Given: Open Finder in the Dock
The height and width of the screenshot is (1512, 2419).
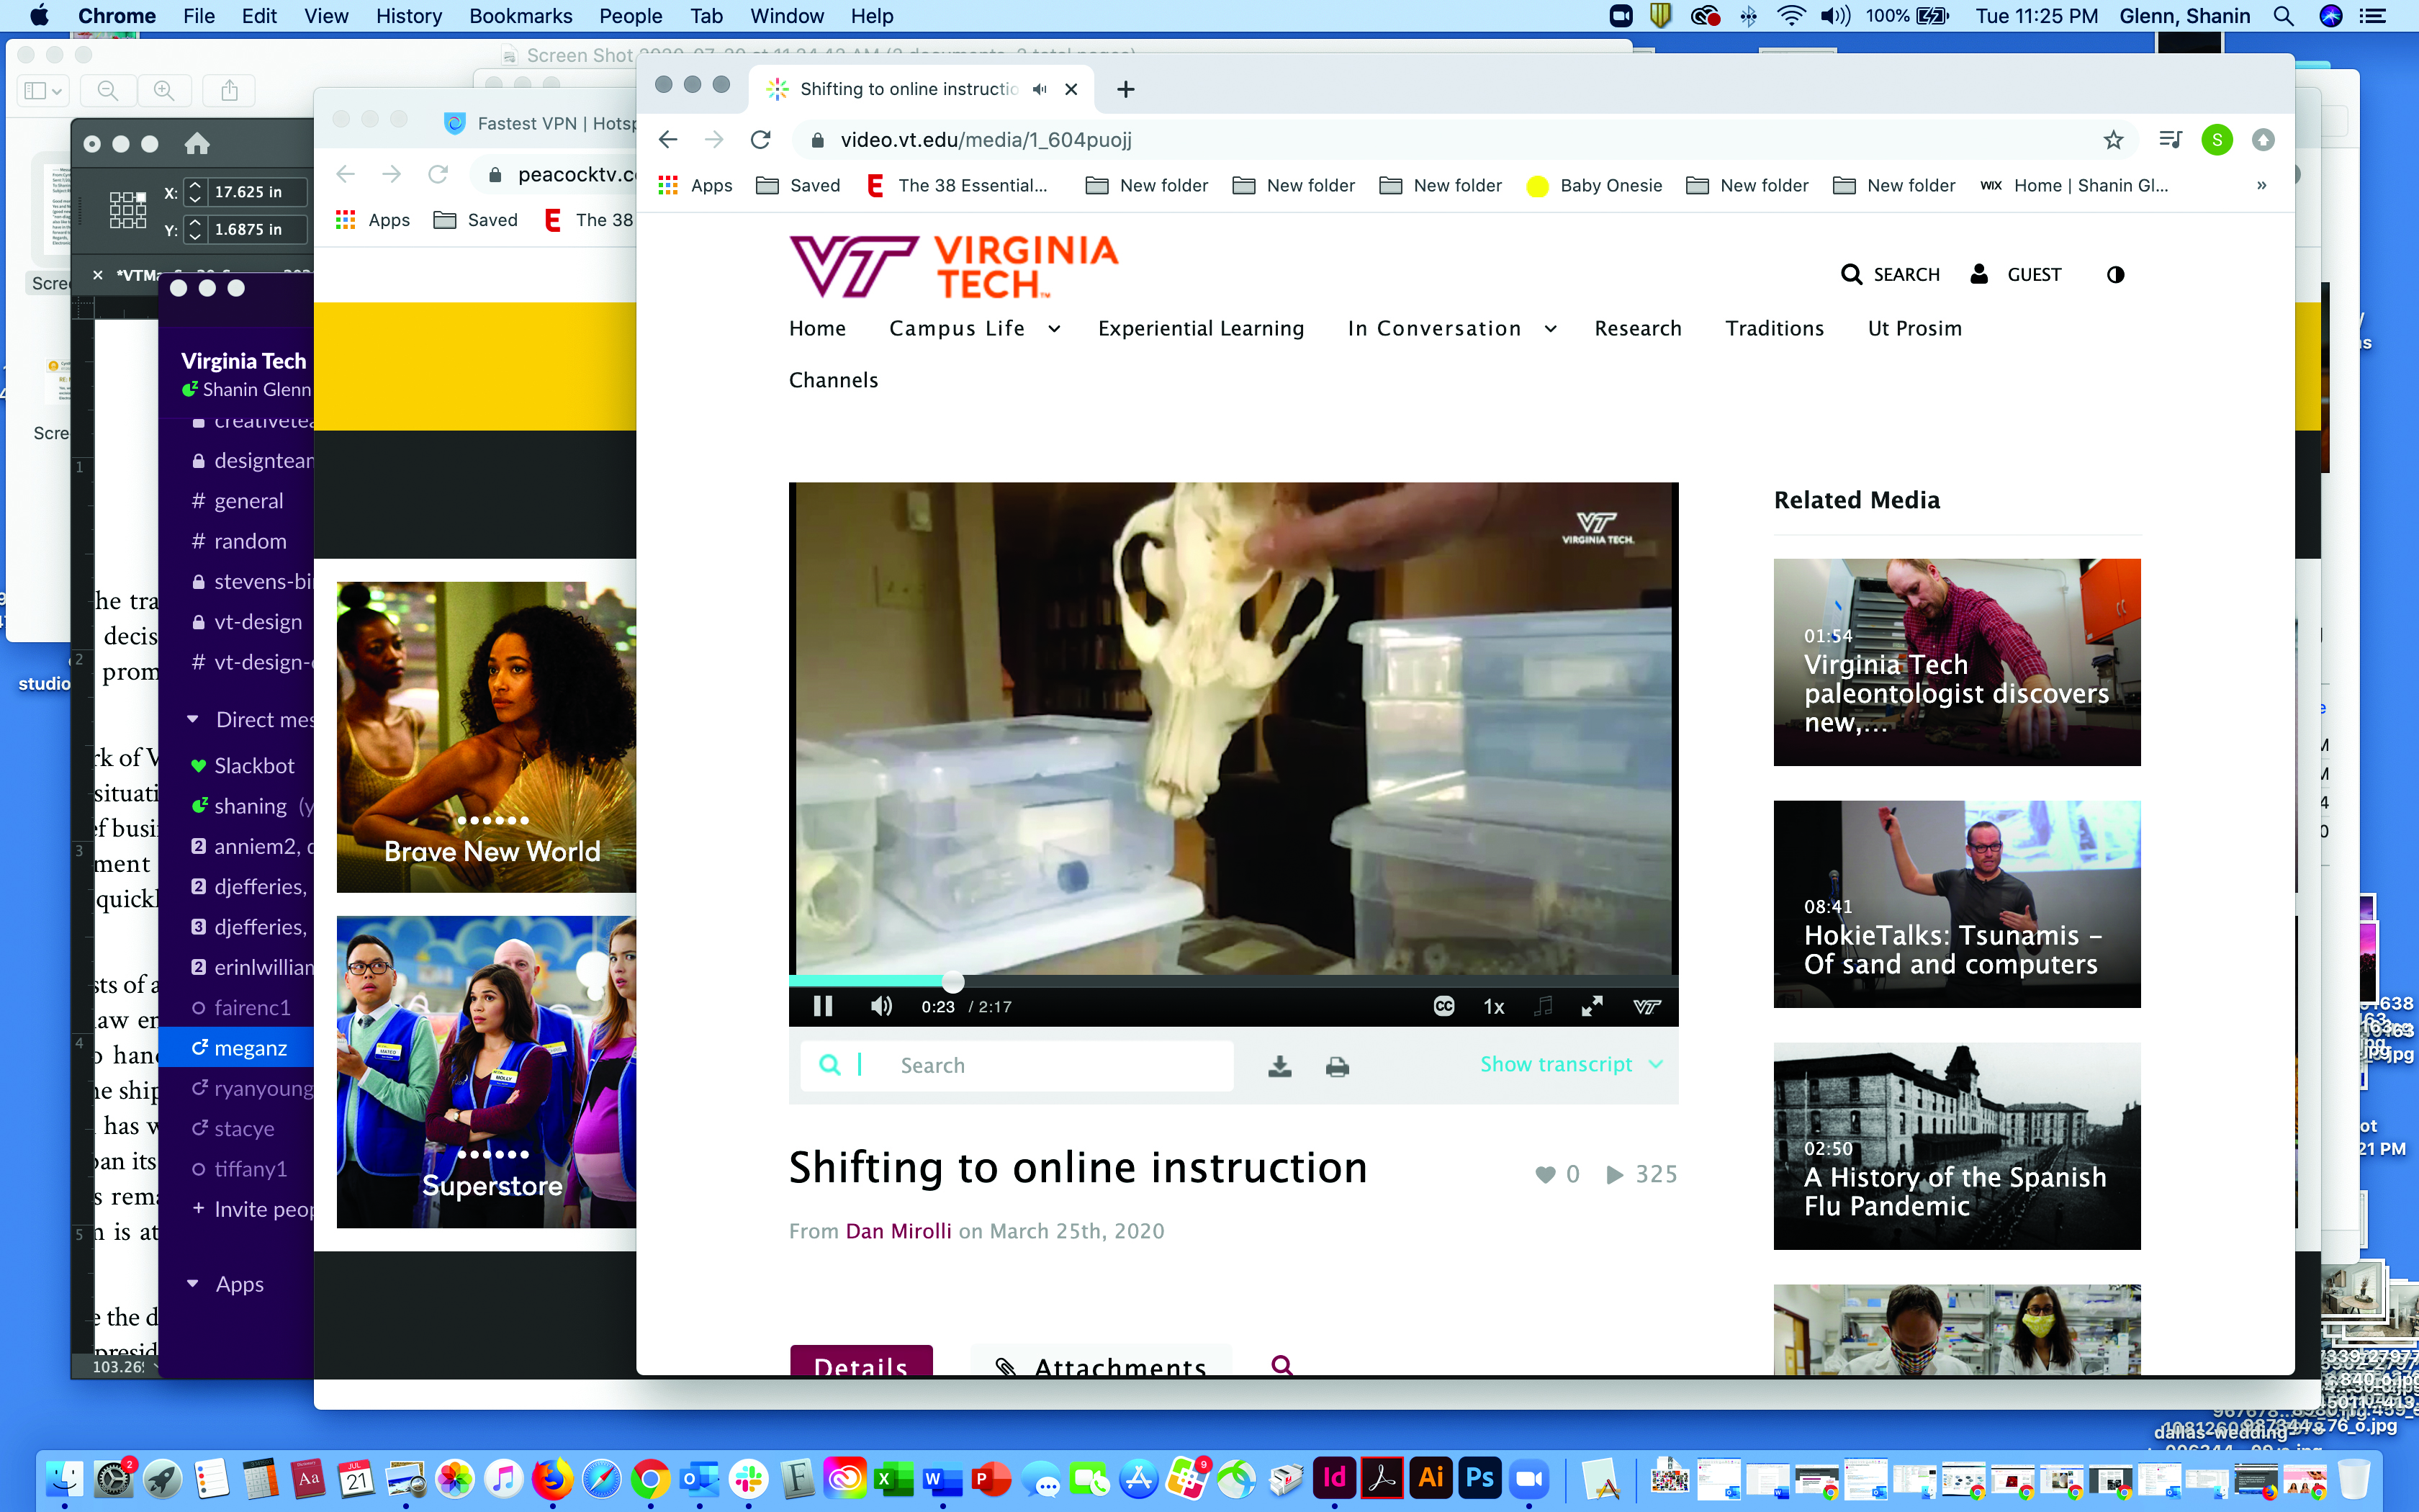Looking at the screenshot, I should click(x=65, y=1478).
